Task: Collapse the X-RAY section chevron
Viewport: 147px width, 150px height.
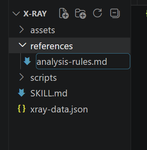Action: coord(16,14)
